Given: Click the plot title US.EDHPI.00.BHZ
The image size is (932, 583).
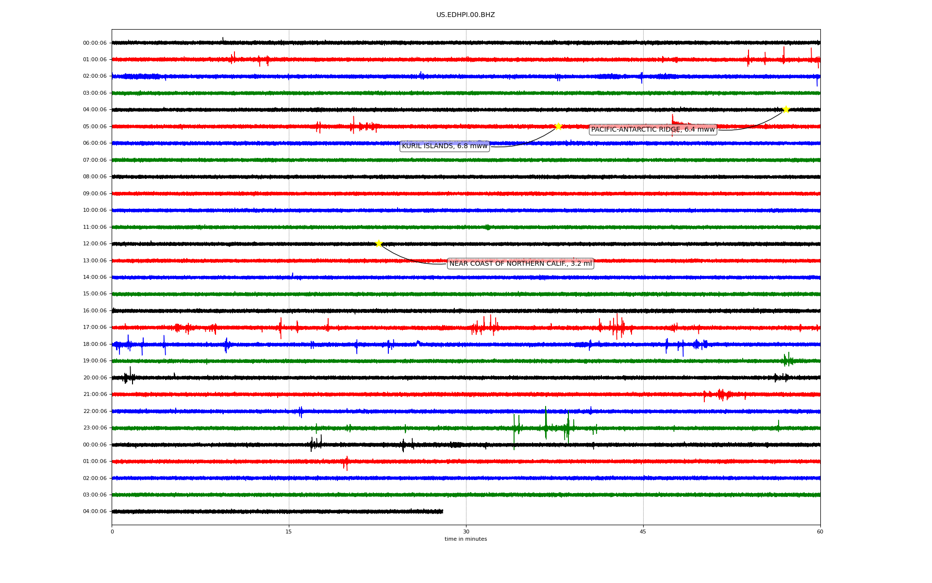Looking at the screenshot, I should (466, 15).
